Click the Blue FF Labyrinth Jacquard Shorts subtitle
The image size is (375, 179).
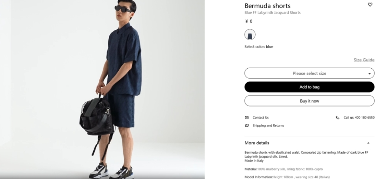(x=273, y=13)
